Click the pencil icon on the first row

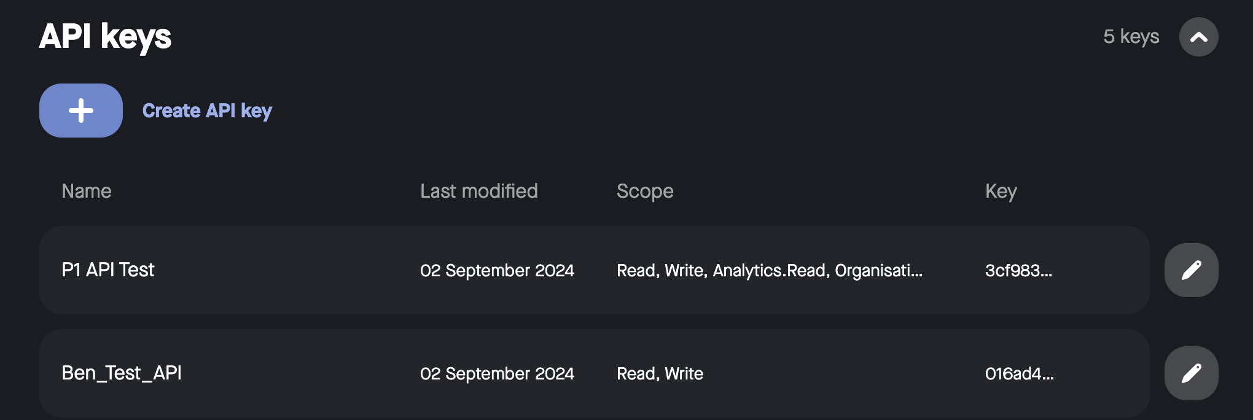tap(1190, 270)
